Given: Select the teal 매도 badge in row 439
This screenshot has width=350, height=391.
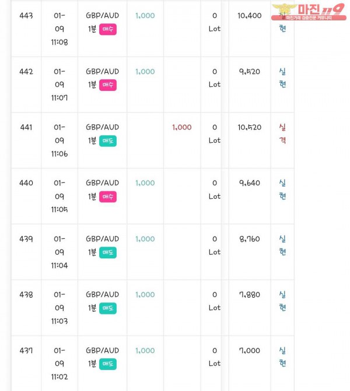Looking at the screenshot, I should pos(108,252).
